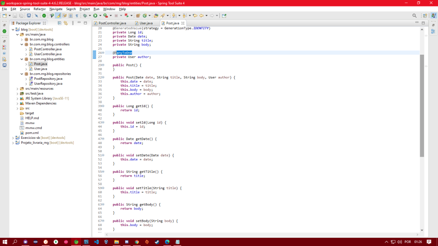Collapse All in Package Explorer
Image resolution: width=438 pixels, height=246 pixels.
point(60,23)
